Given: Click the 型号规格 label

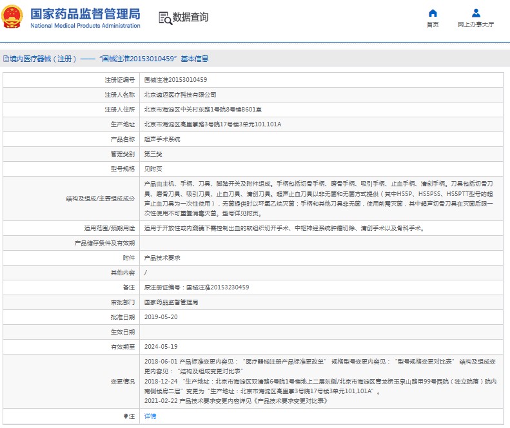Looking at the screenshot, I should coord(123,169).
